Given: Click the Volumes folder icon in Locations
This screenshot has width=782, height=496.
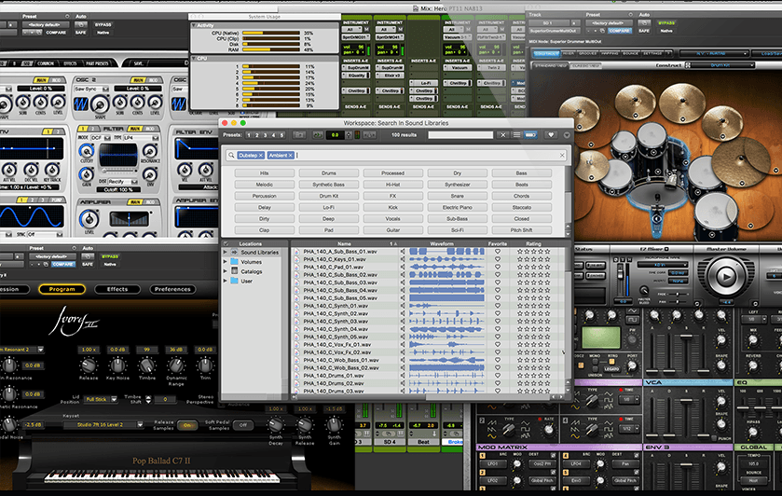Looking at the screenshot, I should coord(234,261).
